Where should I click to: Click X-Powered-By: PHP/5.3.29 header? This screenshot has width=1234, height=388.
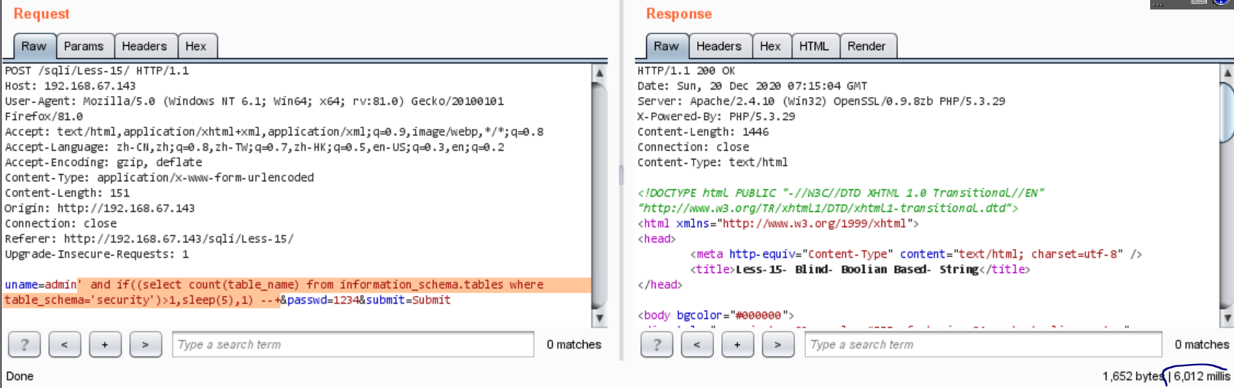[716, 116]
